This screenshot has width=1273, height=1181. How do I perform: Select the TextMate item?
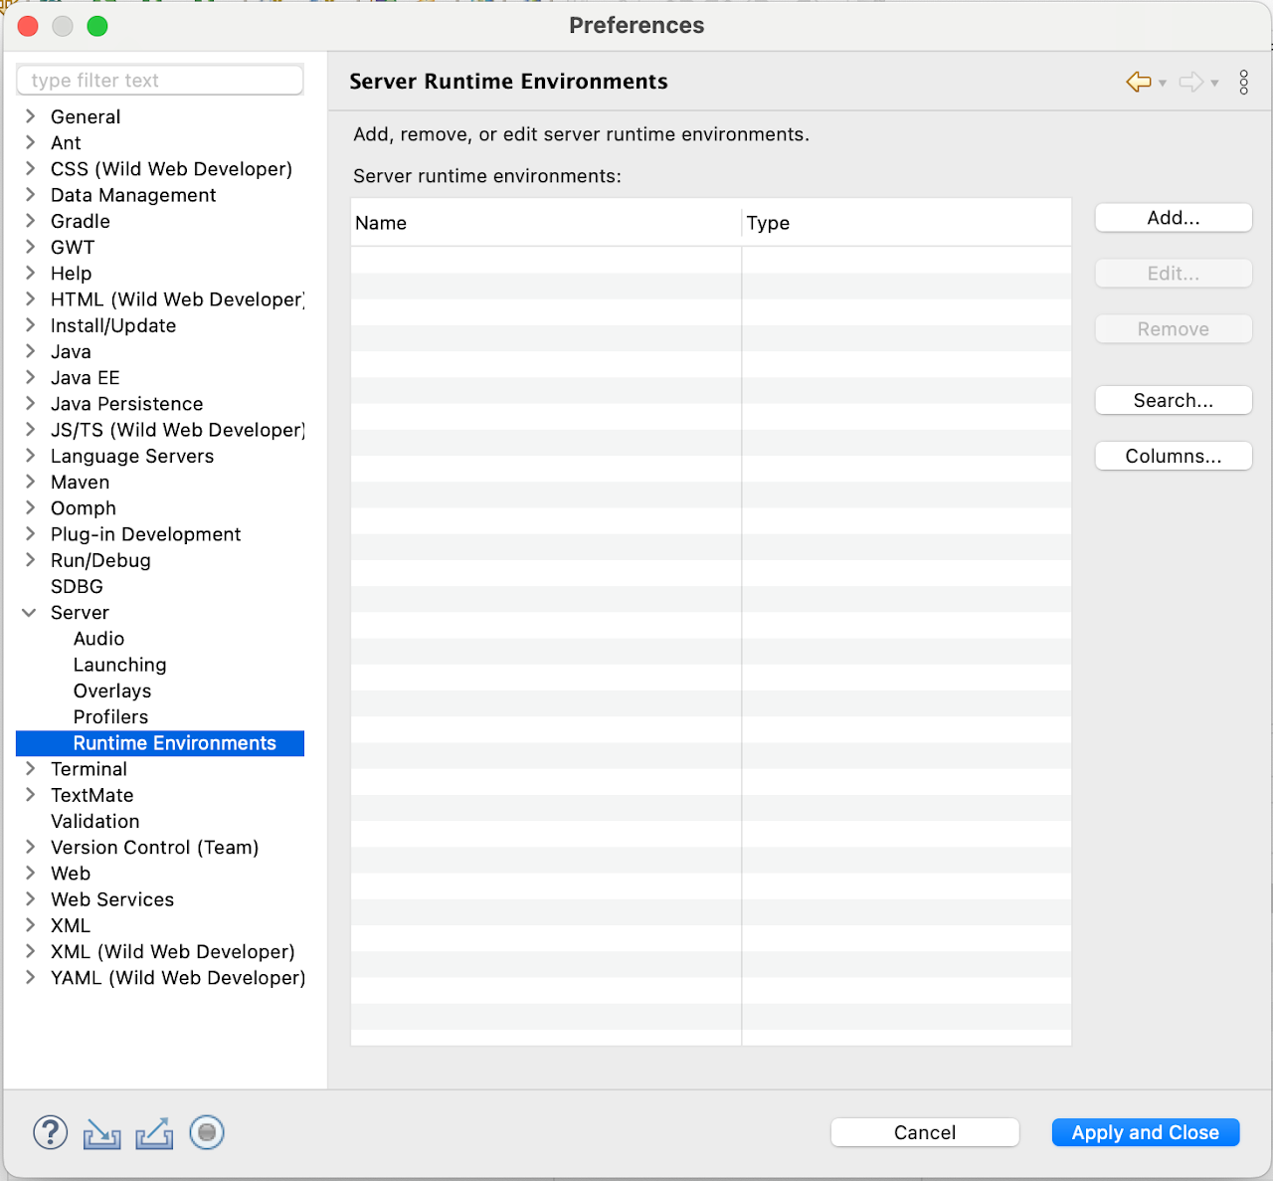(x=91, y=795)
